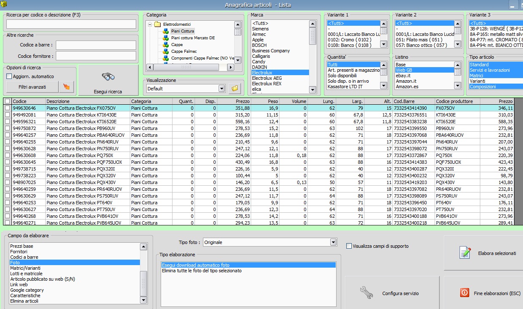
Task: Select Amazon.it in the Listino list
Action: coord(406,81)
